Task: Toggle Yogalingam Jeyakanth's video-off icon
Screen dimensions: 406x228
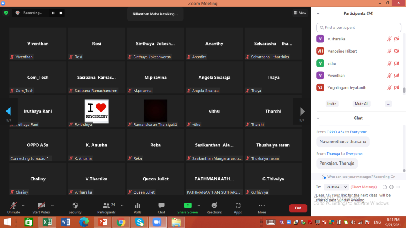Action: [396, 87]
